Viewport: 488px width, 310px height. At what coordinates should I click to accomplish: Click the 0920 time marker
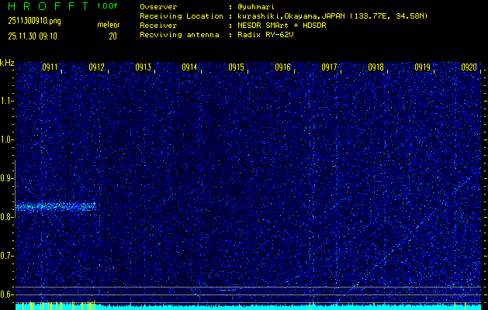469,67
